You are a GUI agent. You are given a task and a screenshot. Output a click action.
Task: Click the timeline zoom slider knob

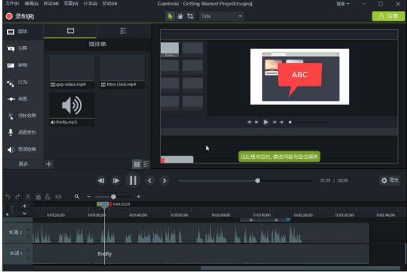pyautogui.click(x=113, y=197)
